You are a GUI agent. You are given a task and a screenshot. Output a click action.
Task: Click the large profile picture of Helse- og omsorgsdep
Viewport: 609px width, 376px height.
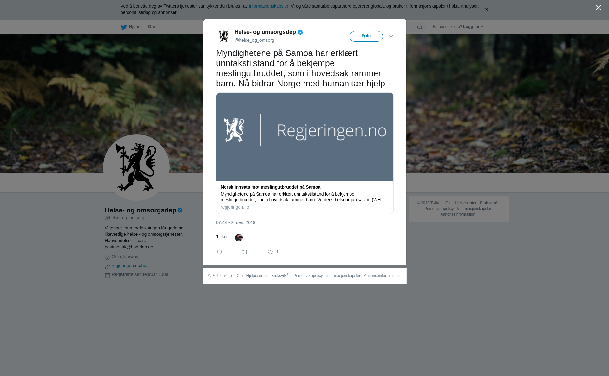pos(136,167)
